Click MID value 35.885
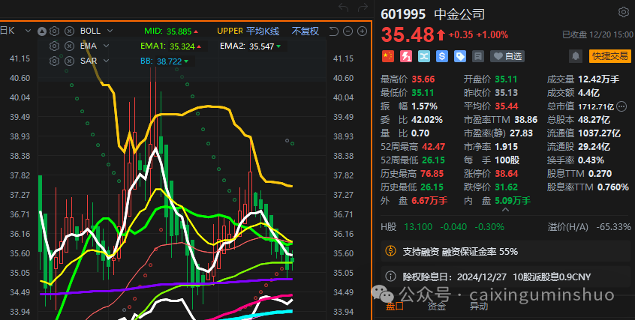The height and width of the screenshot is (320, 635). click(179, 31)
